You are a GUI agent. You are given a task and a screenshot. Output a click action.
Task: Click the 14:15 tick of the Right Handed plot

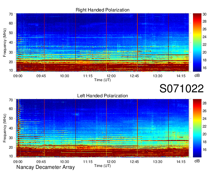(x=181, y=76)
